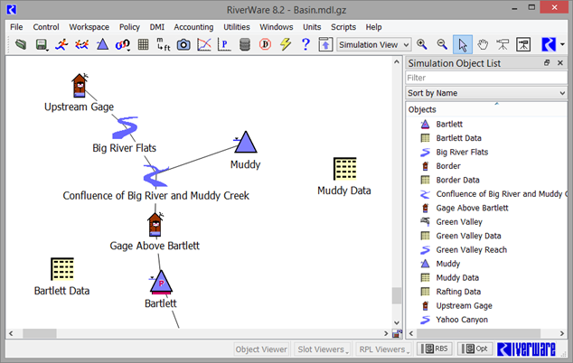Click the blue question mark help icon
573x363 pixels.
tap(305, 44)
